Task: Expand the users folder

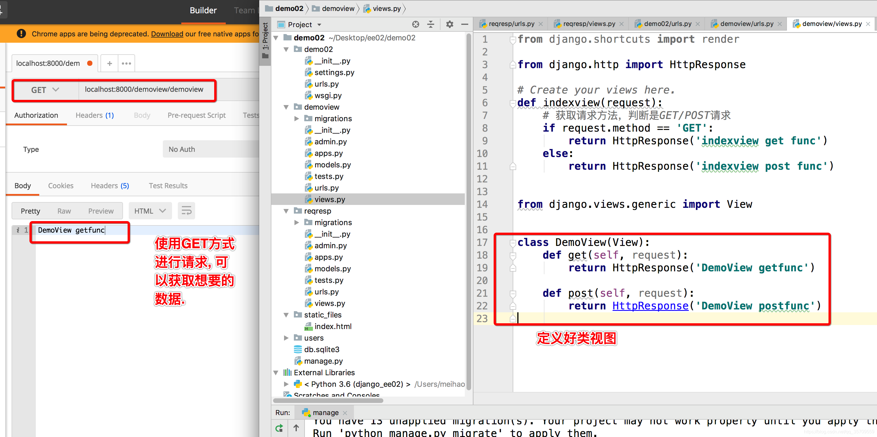Action: 286,338
